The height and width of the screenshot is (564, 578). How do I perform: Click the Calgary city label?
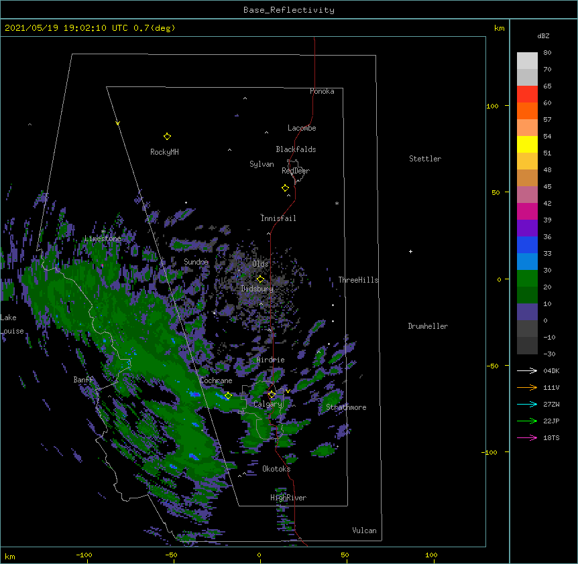point(268,404)
